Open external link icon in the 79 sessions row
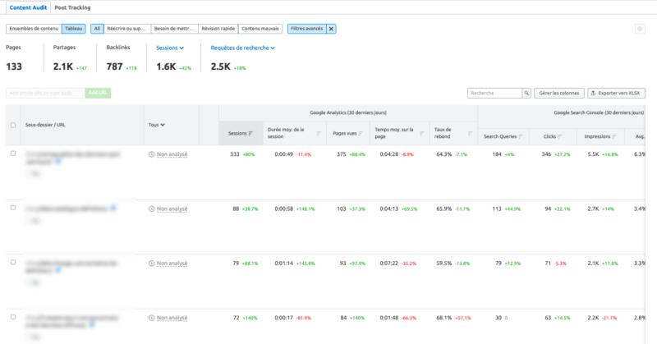Image resolution: width=657 pixels, height=344 pixels. click(58, 270)
